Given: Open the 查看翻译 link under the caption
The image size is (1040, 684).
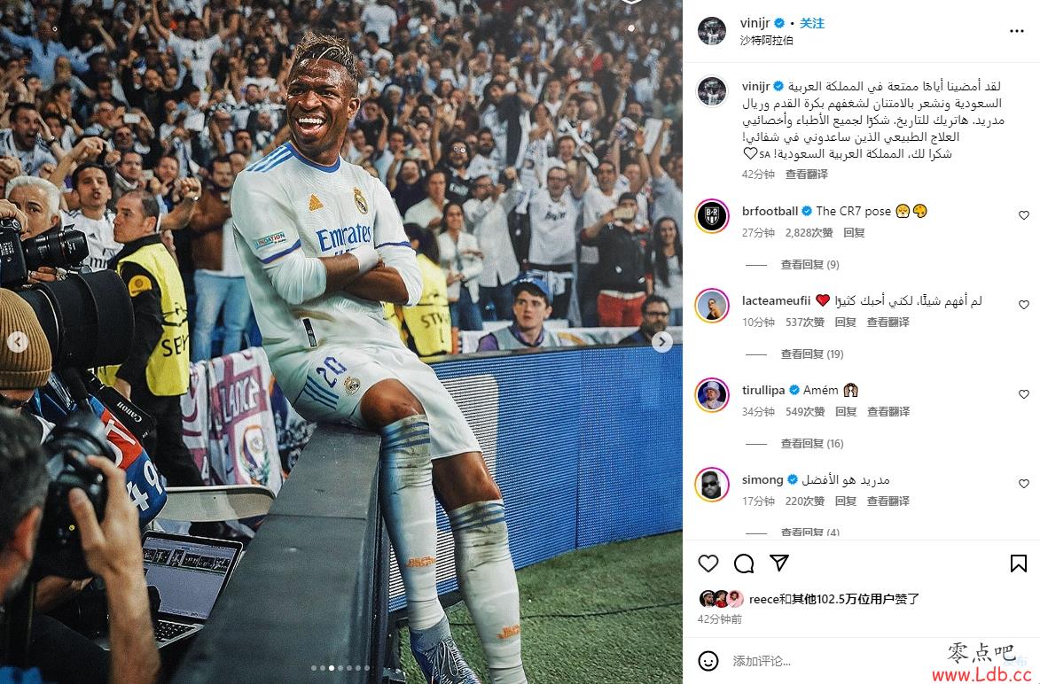Looking at the screenshot, I should tap(807, 175).
